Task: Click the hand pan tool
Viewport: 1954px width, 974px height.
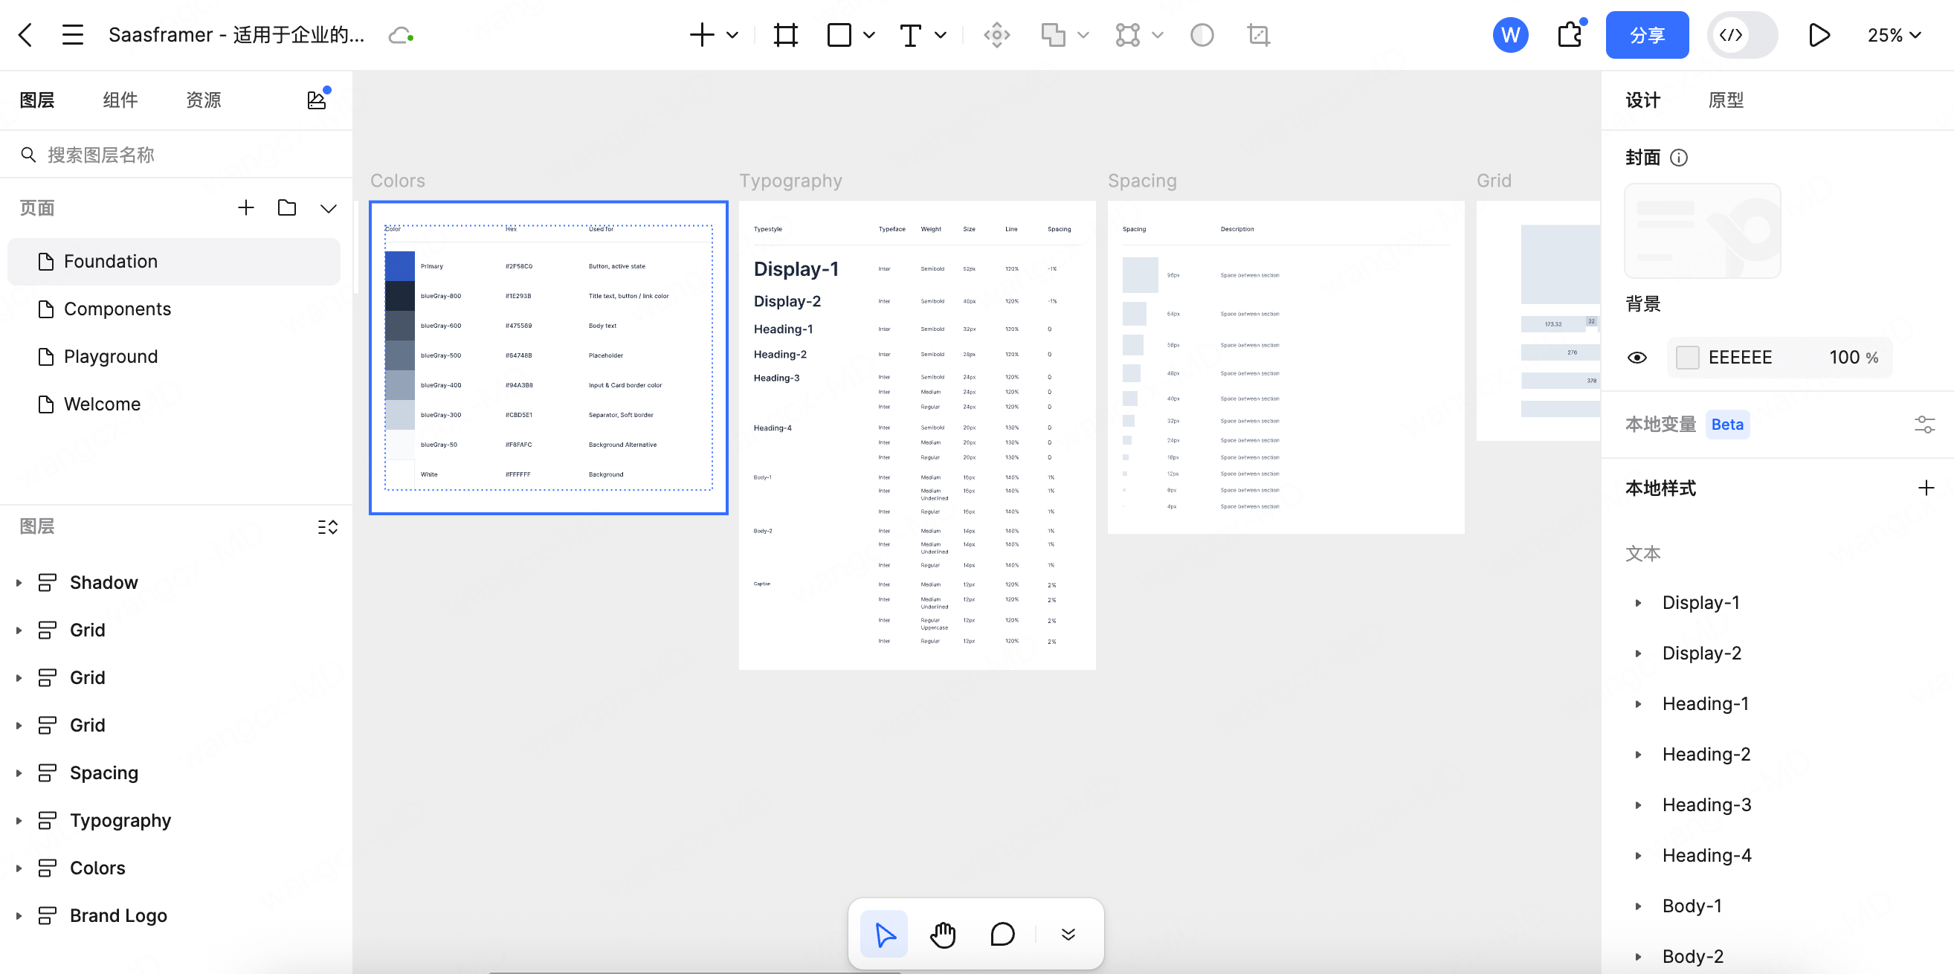Action: [x=943, y=934]
